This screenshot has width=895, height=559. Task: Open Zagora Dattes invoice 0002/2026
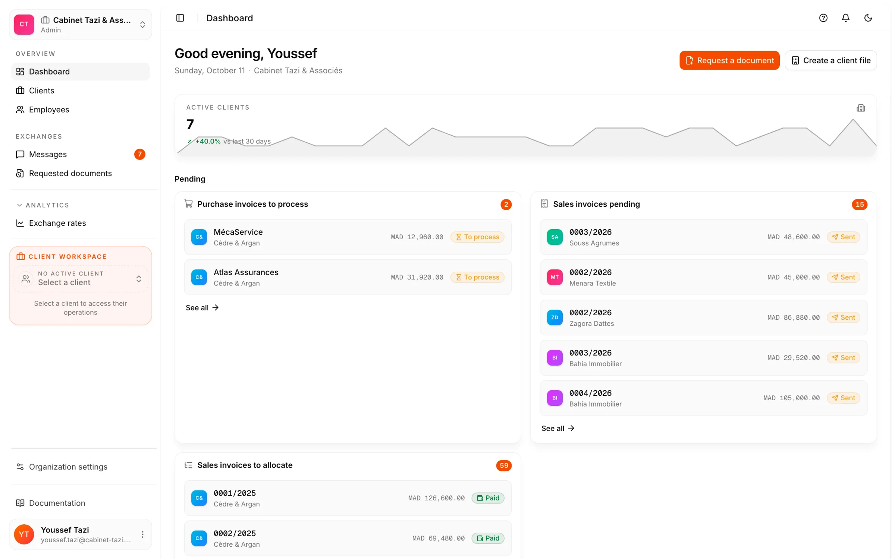coord(703,318)
